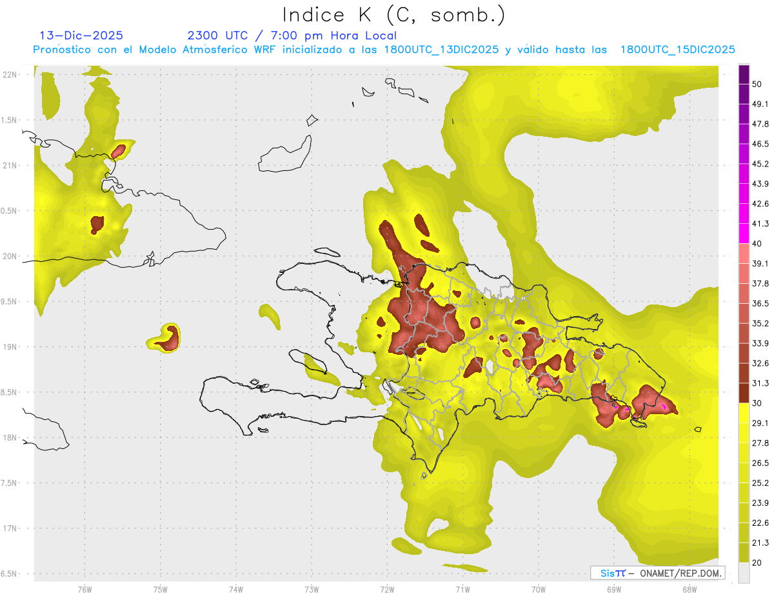Click legend value '21.3'
The width and height of the screenshot is (774, 598).
(x=760, y=543)
